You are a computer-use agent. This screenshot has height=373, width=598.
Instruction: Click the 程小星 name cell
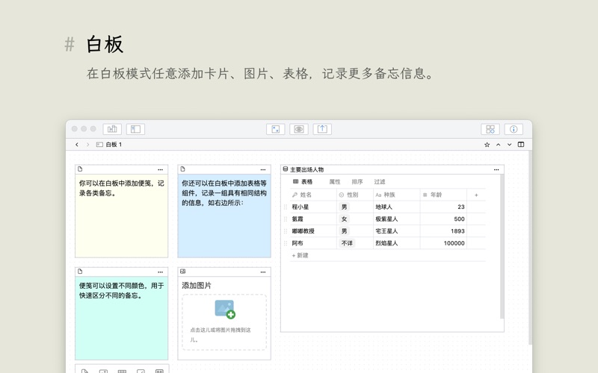point(300,207)
